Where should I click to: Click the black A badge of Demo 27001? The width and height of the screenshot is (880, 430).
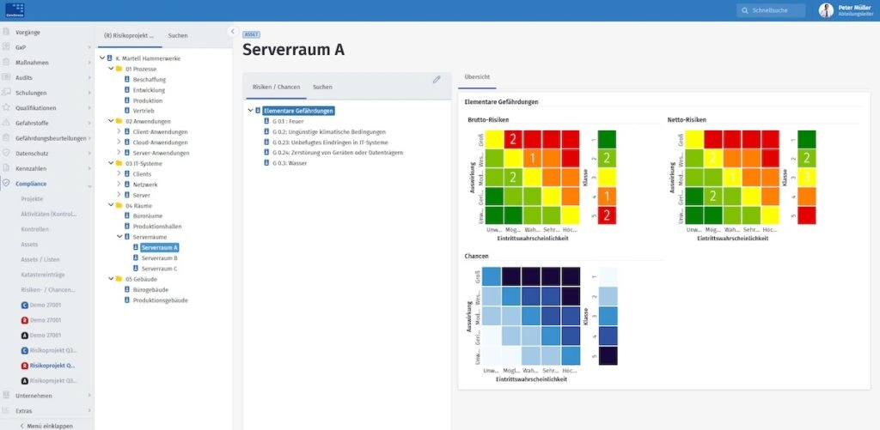tap(24, 336)
